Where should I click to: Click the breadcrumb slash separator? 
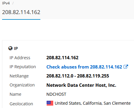[13, 3]
